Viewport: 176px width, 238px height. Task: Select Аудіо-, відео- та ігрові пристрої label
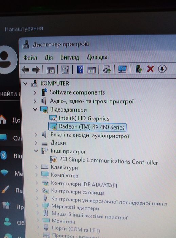pyautogui.click(x=92, y=101)
